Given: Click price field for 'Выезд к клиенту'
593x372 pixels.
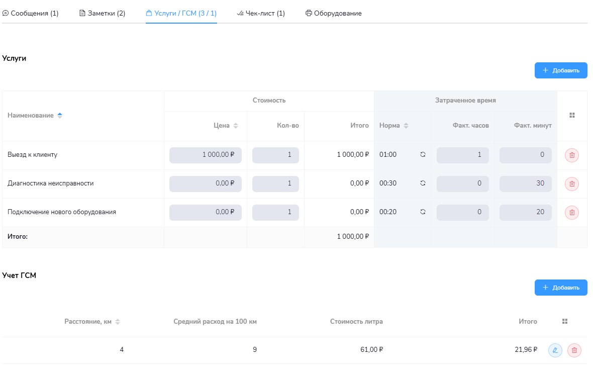Looking at the screenshot, I should pos(206,155).
